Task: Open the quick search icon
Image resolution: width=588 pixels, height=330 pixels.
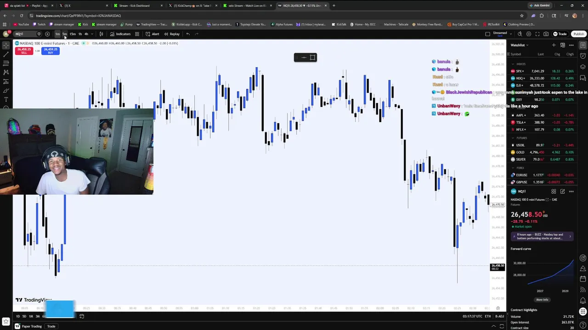Action: tap(520, 34)
